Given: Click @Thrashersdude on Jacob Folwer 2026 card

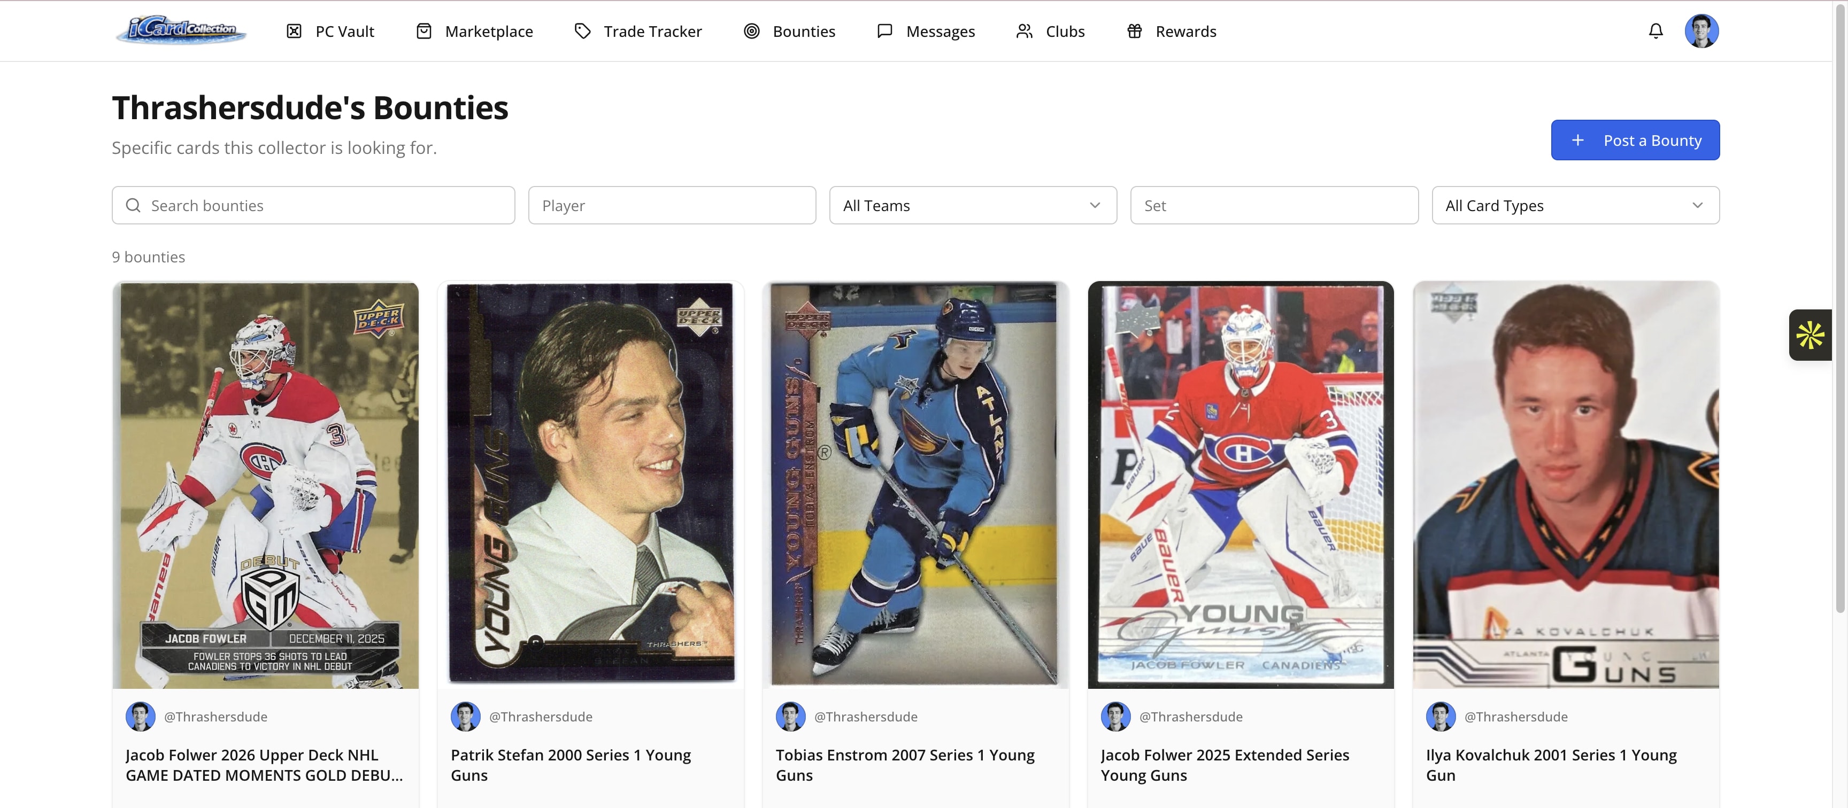Looking at the screenshot, I should pos(216,717).
